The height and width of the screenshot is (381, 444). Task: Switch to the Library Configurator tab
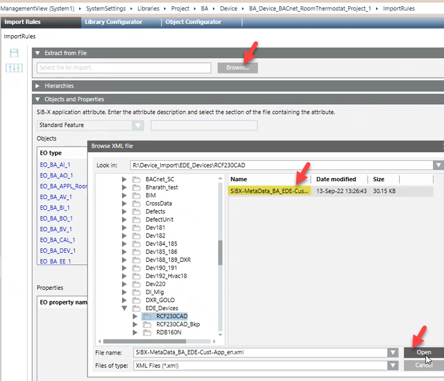pos(113,22)
